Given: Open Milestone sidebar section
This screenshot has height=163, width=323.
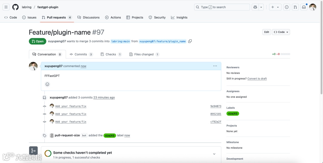Looking at the screenshot, I should [233, 142].
